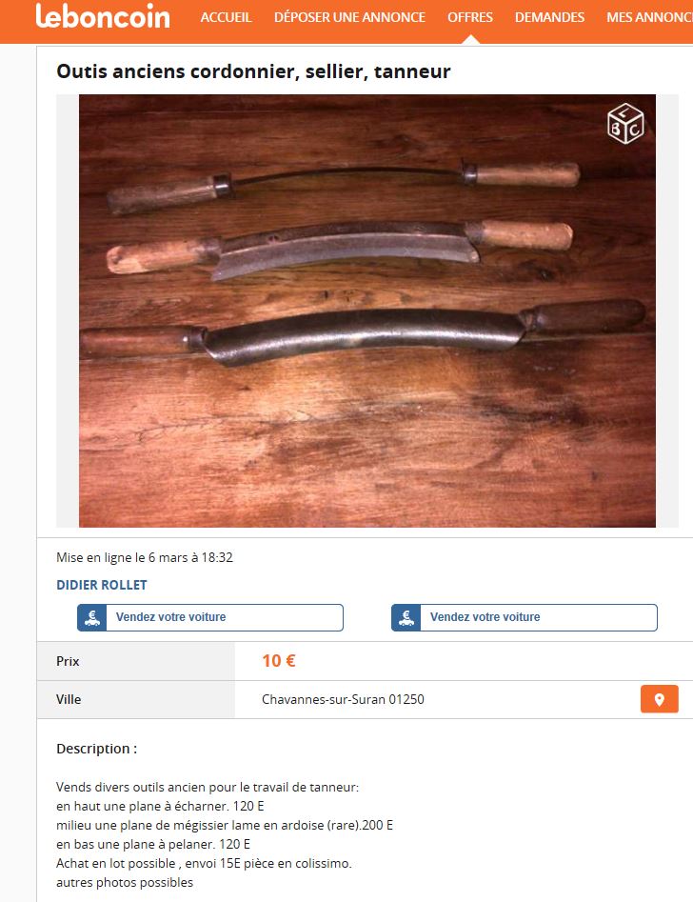The image size is (693, 902).
Task: Click the right euro car icon
Action: 406,617
